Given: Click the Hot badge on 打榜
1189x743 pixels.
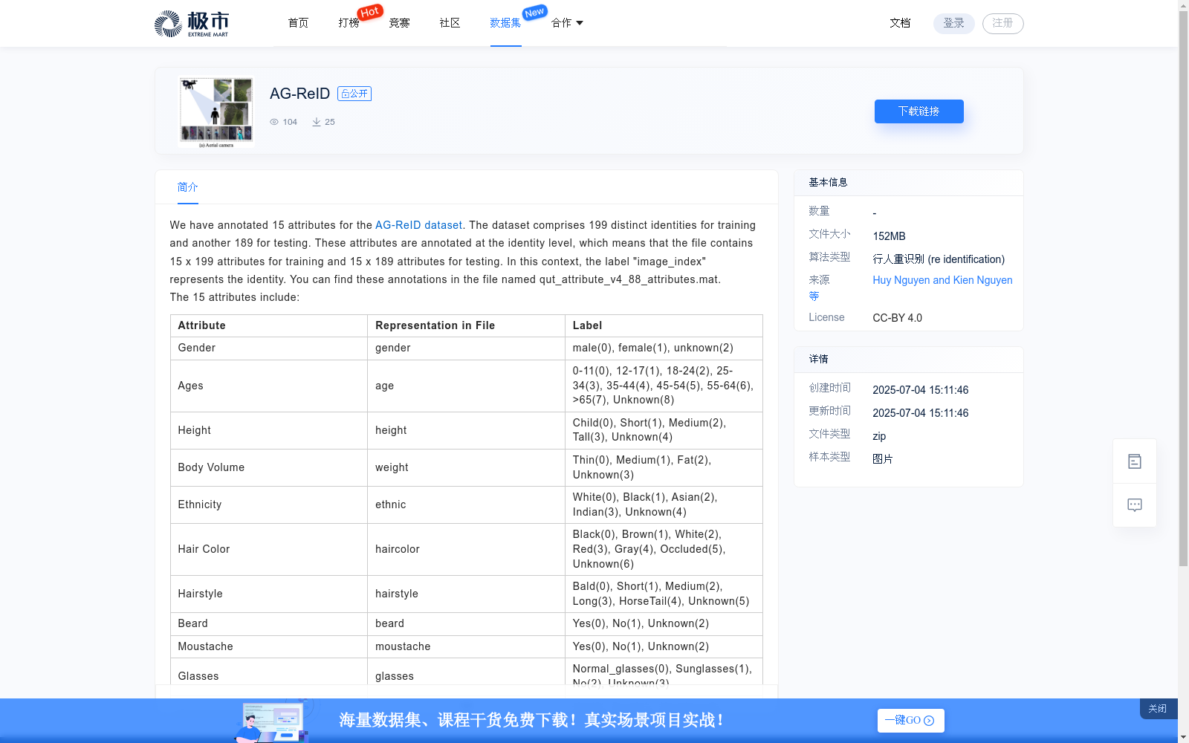Looking at the screenshot, I should [370, 12].
